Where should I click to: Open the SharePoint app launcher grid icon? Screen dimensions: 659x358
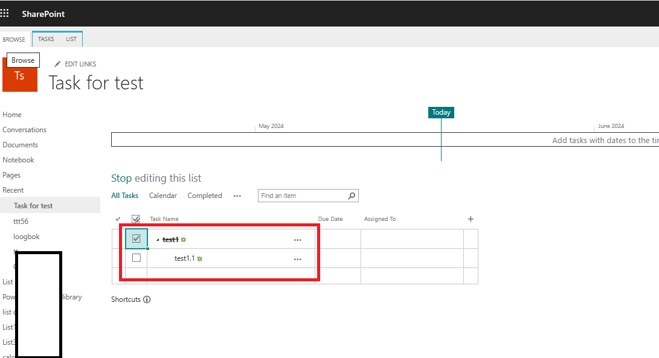tap(5, 13)
